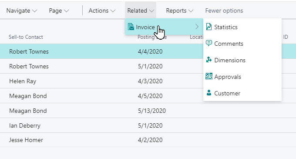Expand the Actions dropdown
The width and height of the screenshot is (296, 159).
(x=102, y=10)
